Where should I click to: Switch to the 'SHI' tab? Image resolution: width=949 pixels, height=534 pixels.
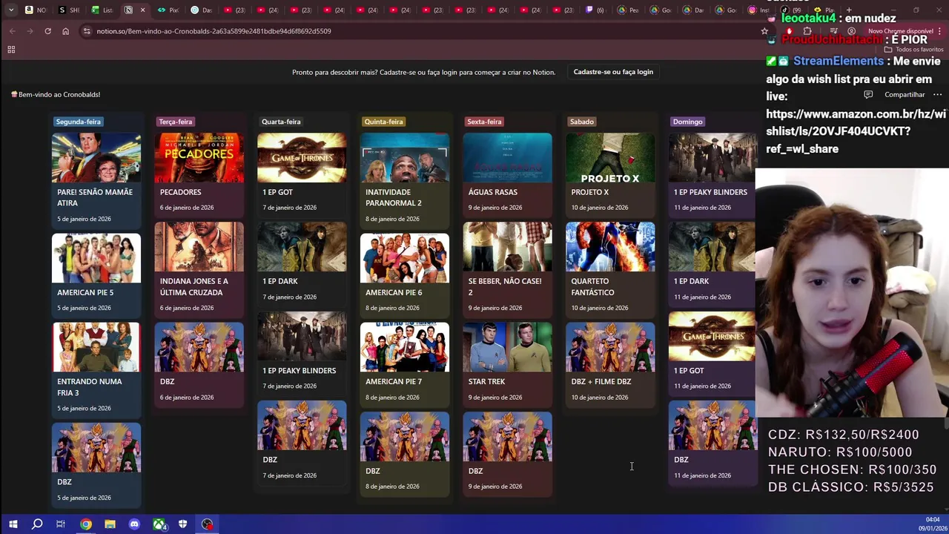[x=69, y=10]
